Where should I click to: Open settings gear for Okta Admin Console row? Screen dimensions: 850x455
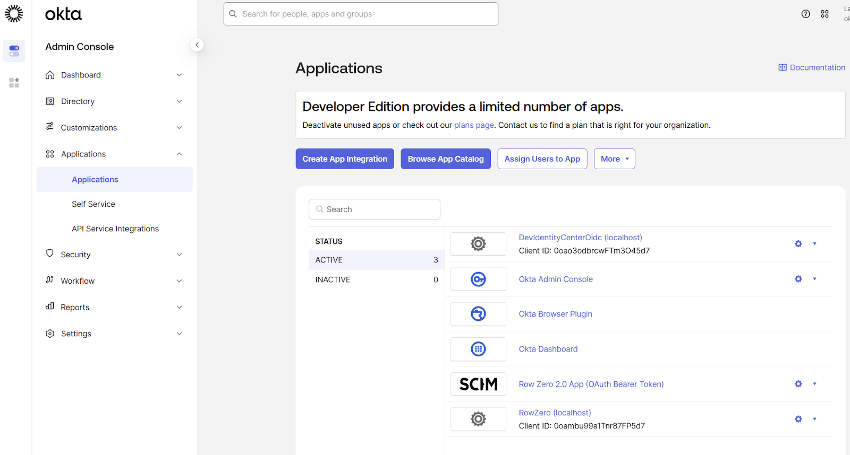coord(798,279)
